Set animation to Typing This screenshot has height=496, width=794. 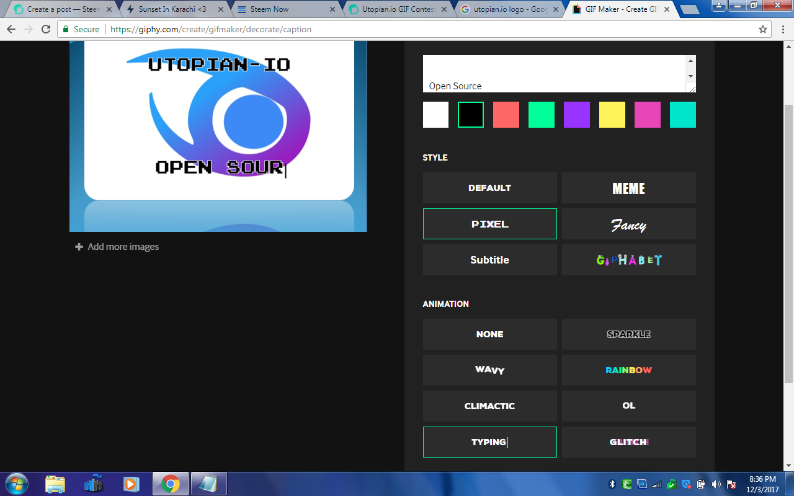(x=490, y=442)
